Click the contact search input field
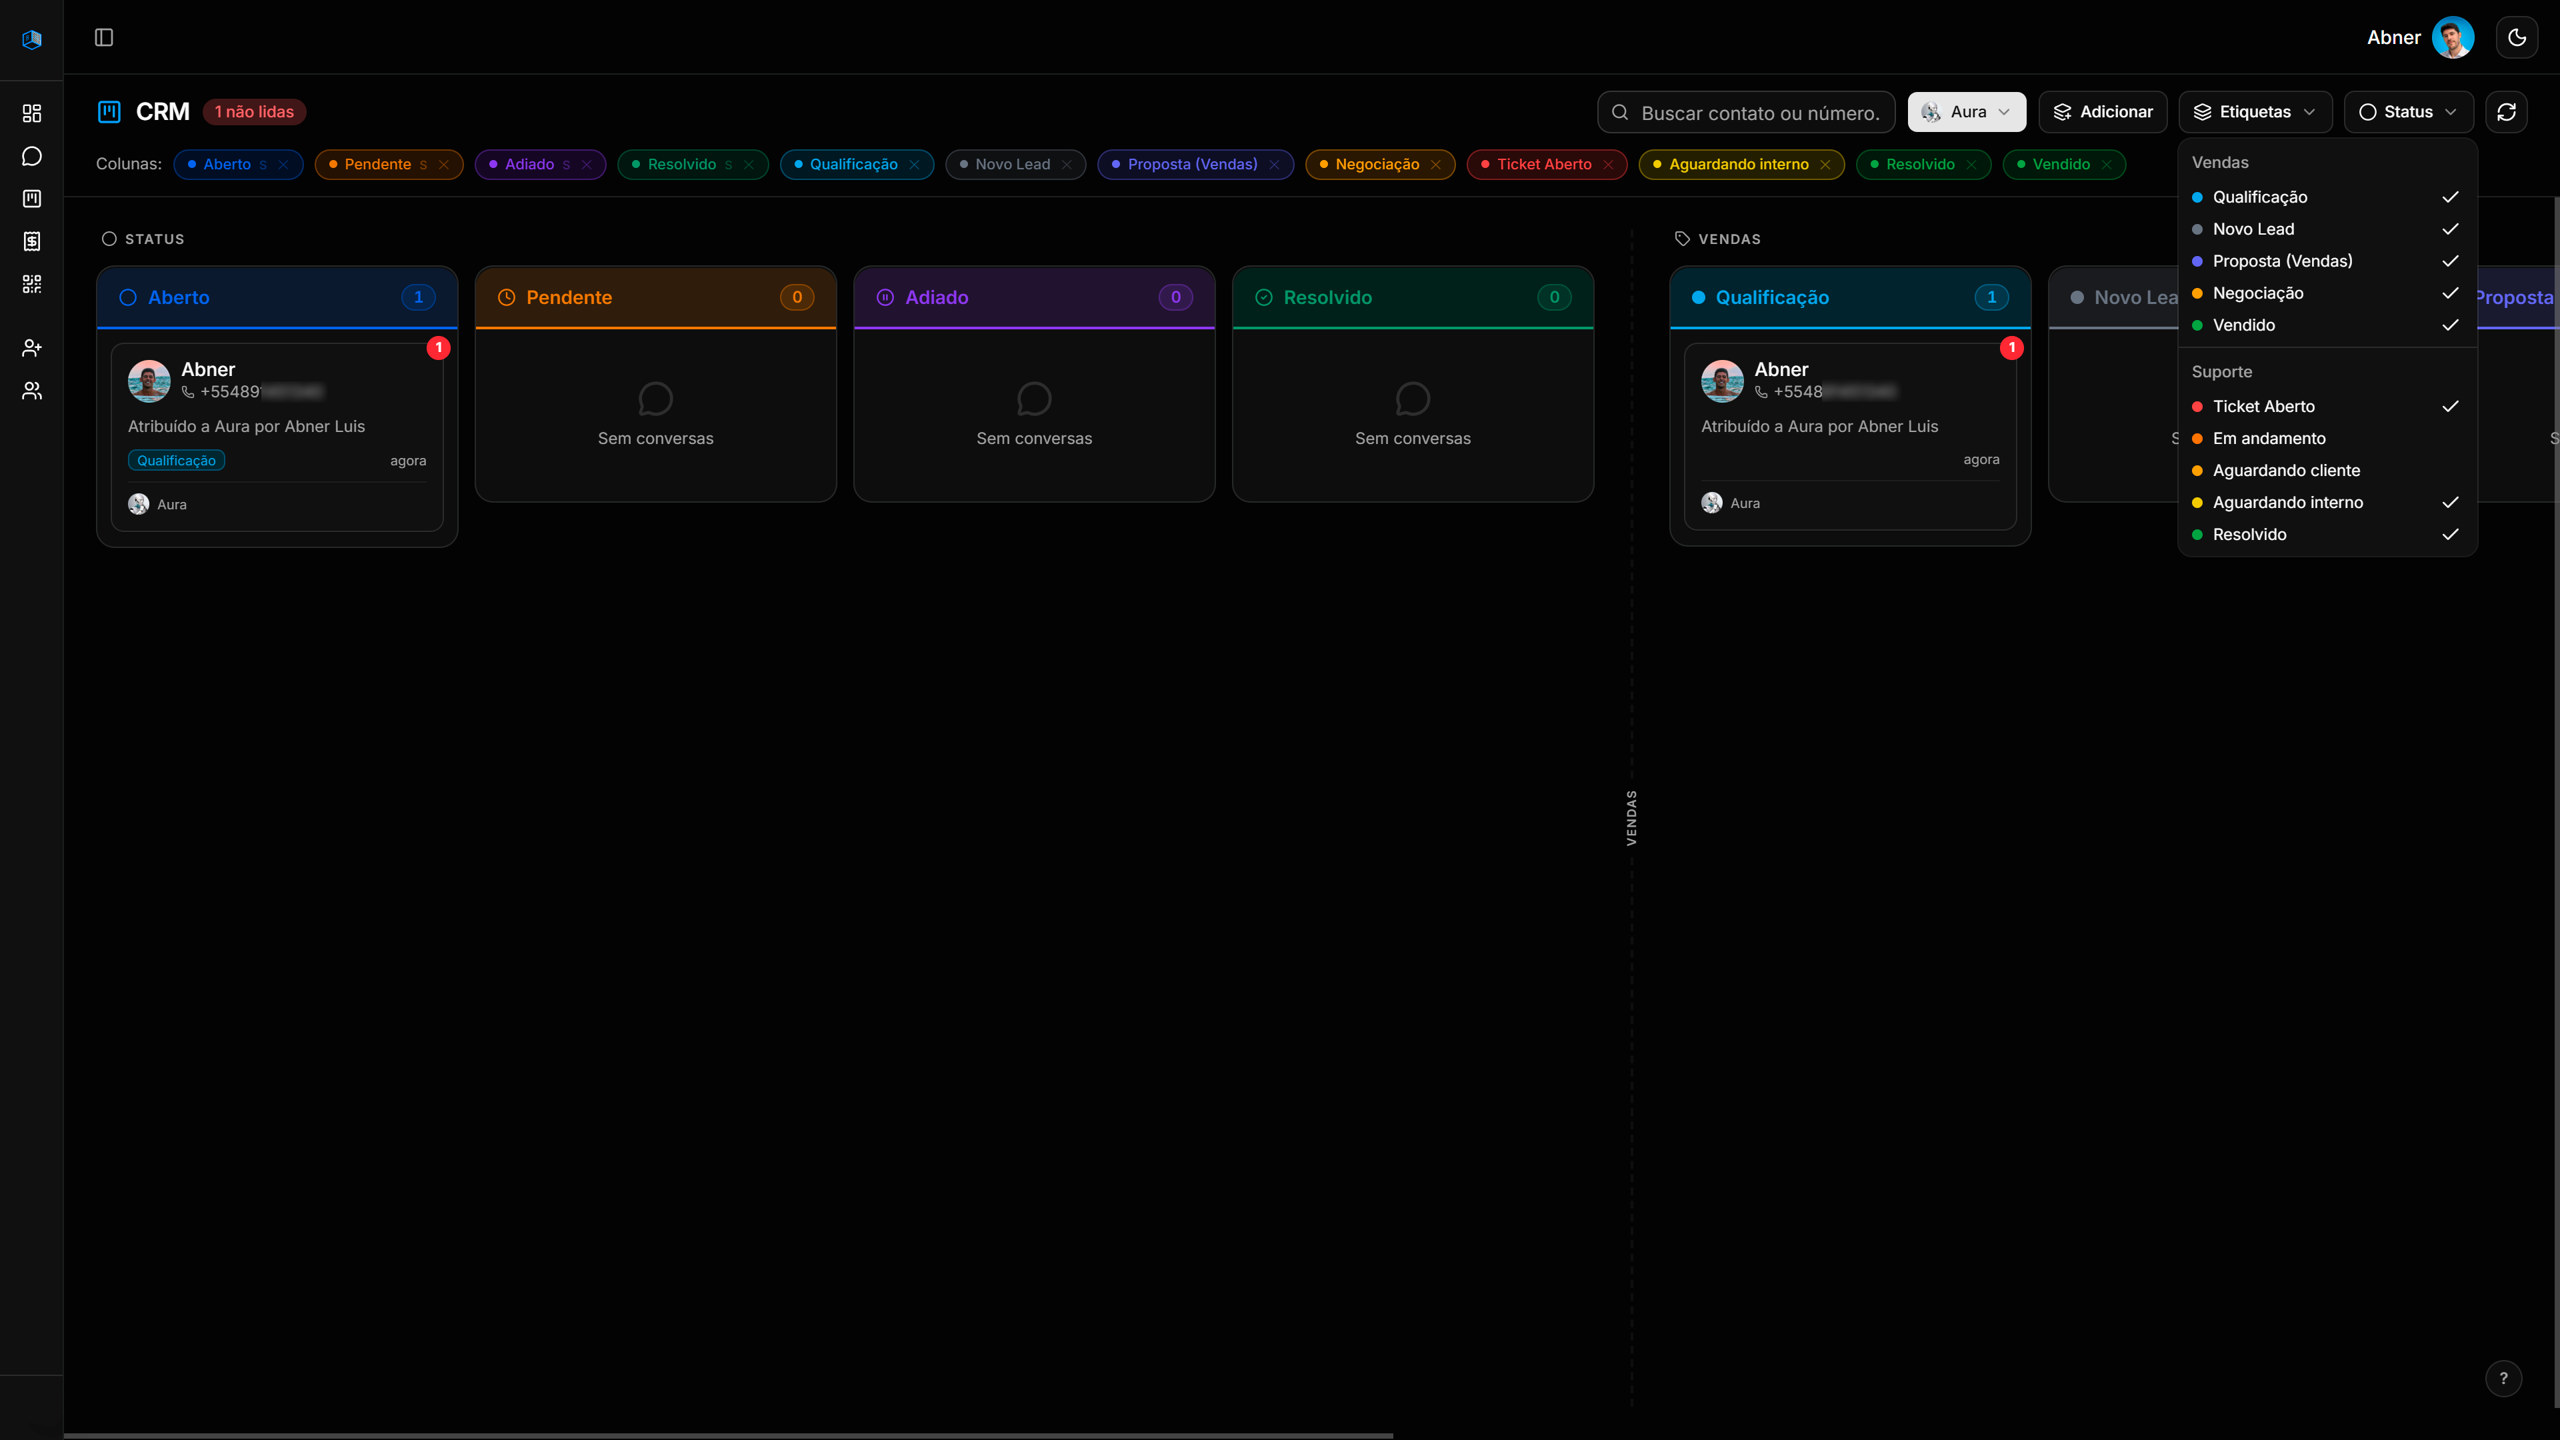Image resolution: width=2560 pixels, height=1440 pixels. point(1759,113)
